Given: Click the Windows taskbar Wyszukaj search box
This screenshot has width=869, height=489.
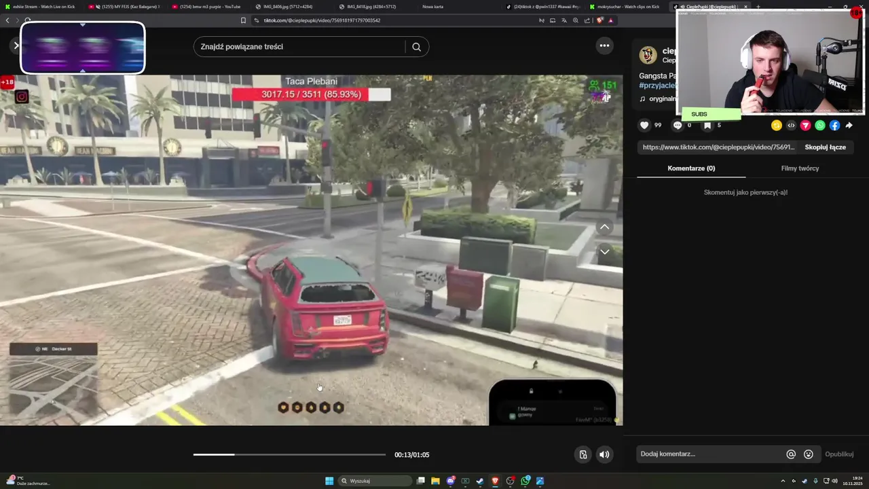Looking at the screenshot, I should click(375, 481).
